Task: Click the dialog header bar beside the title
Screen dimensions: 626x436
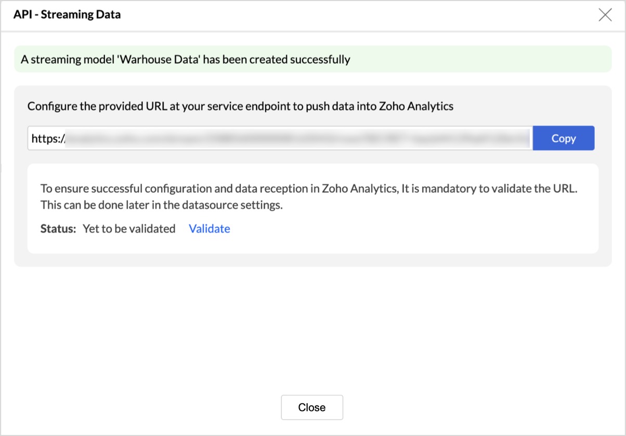Action: 359,15
